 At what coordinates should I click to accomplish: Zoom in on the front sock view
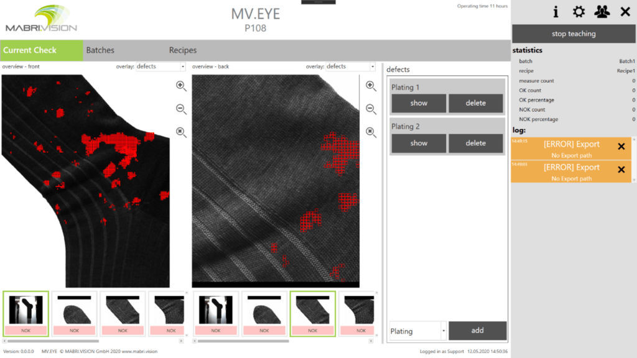[180, 86]
